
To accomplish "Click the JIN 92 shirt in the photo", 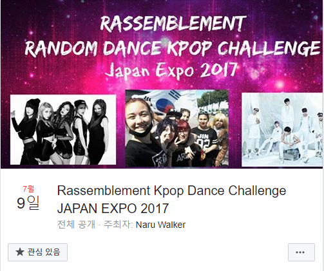I will coord(204,140).
